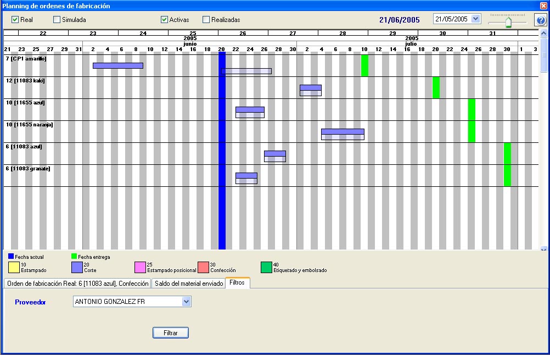Select the CP1 amarillo Corte task bar
This screenshot has height=355, width=550.
point(117,65)
